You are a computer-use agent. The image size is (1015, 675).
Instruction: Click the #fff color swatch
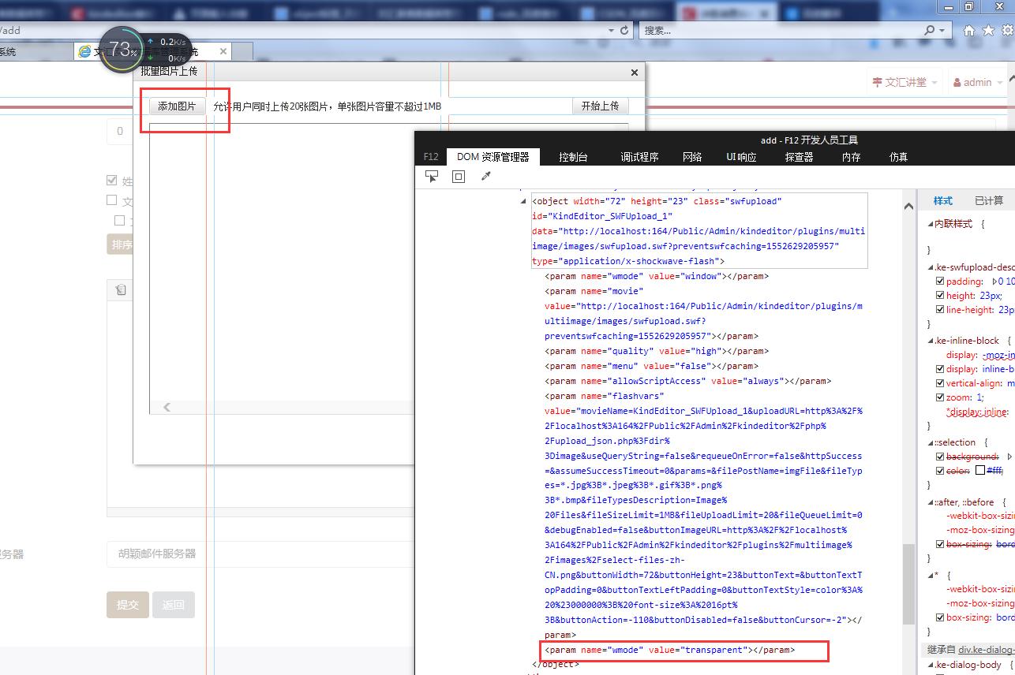pyautogui.click(x=979, y=471)
